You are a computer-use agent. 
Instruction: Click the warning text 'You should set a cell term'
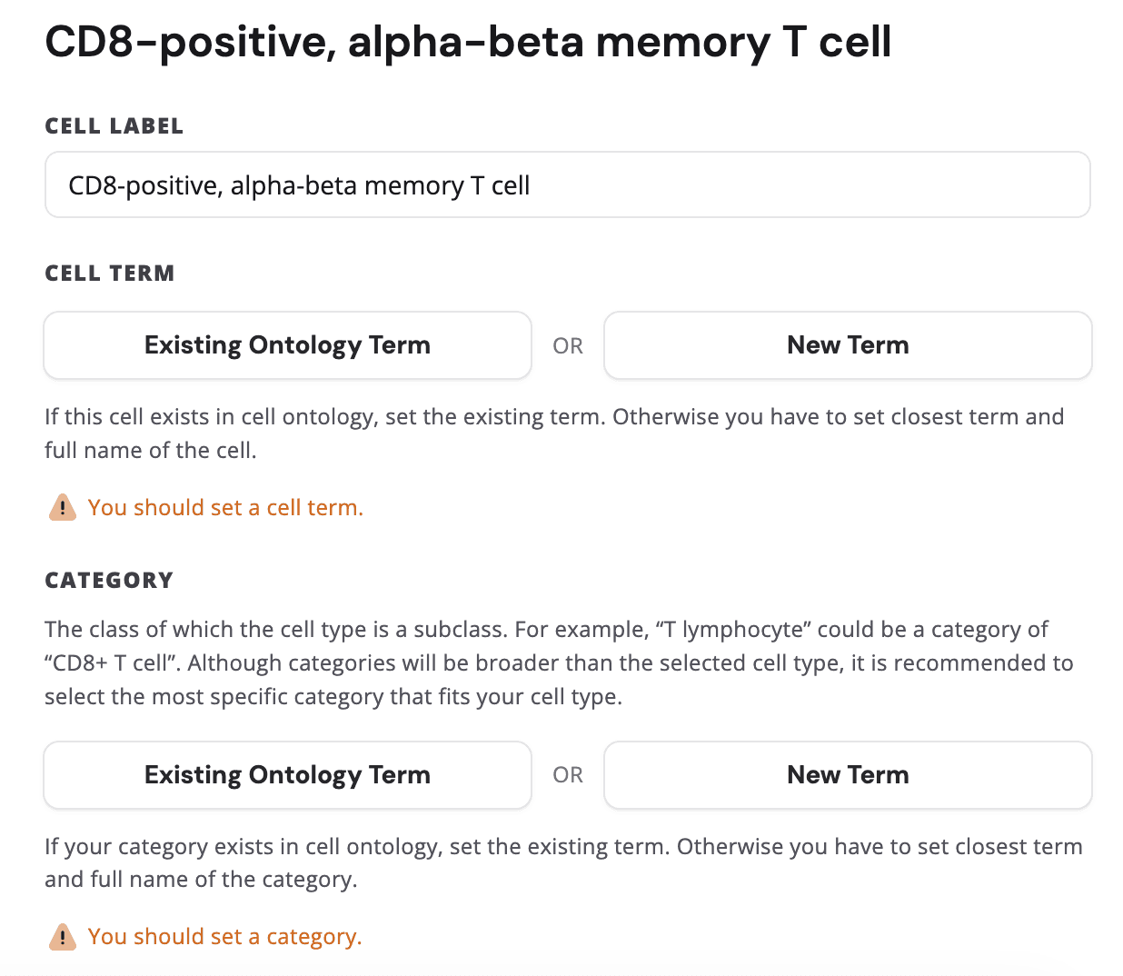[x=224, y=507]
